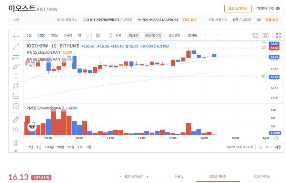
Task: Open the chart patterns tool
Action: (x=16, y=86)
